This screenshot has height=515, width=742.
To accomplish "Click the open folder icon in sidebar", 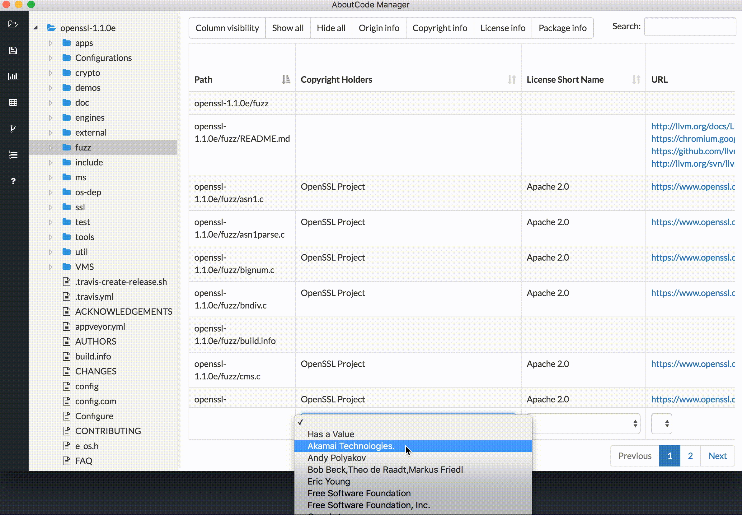I will 13,24.
